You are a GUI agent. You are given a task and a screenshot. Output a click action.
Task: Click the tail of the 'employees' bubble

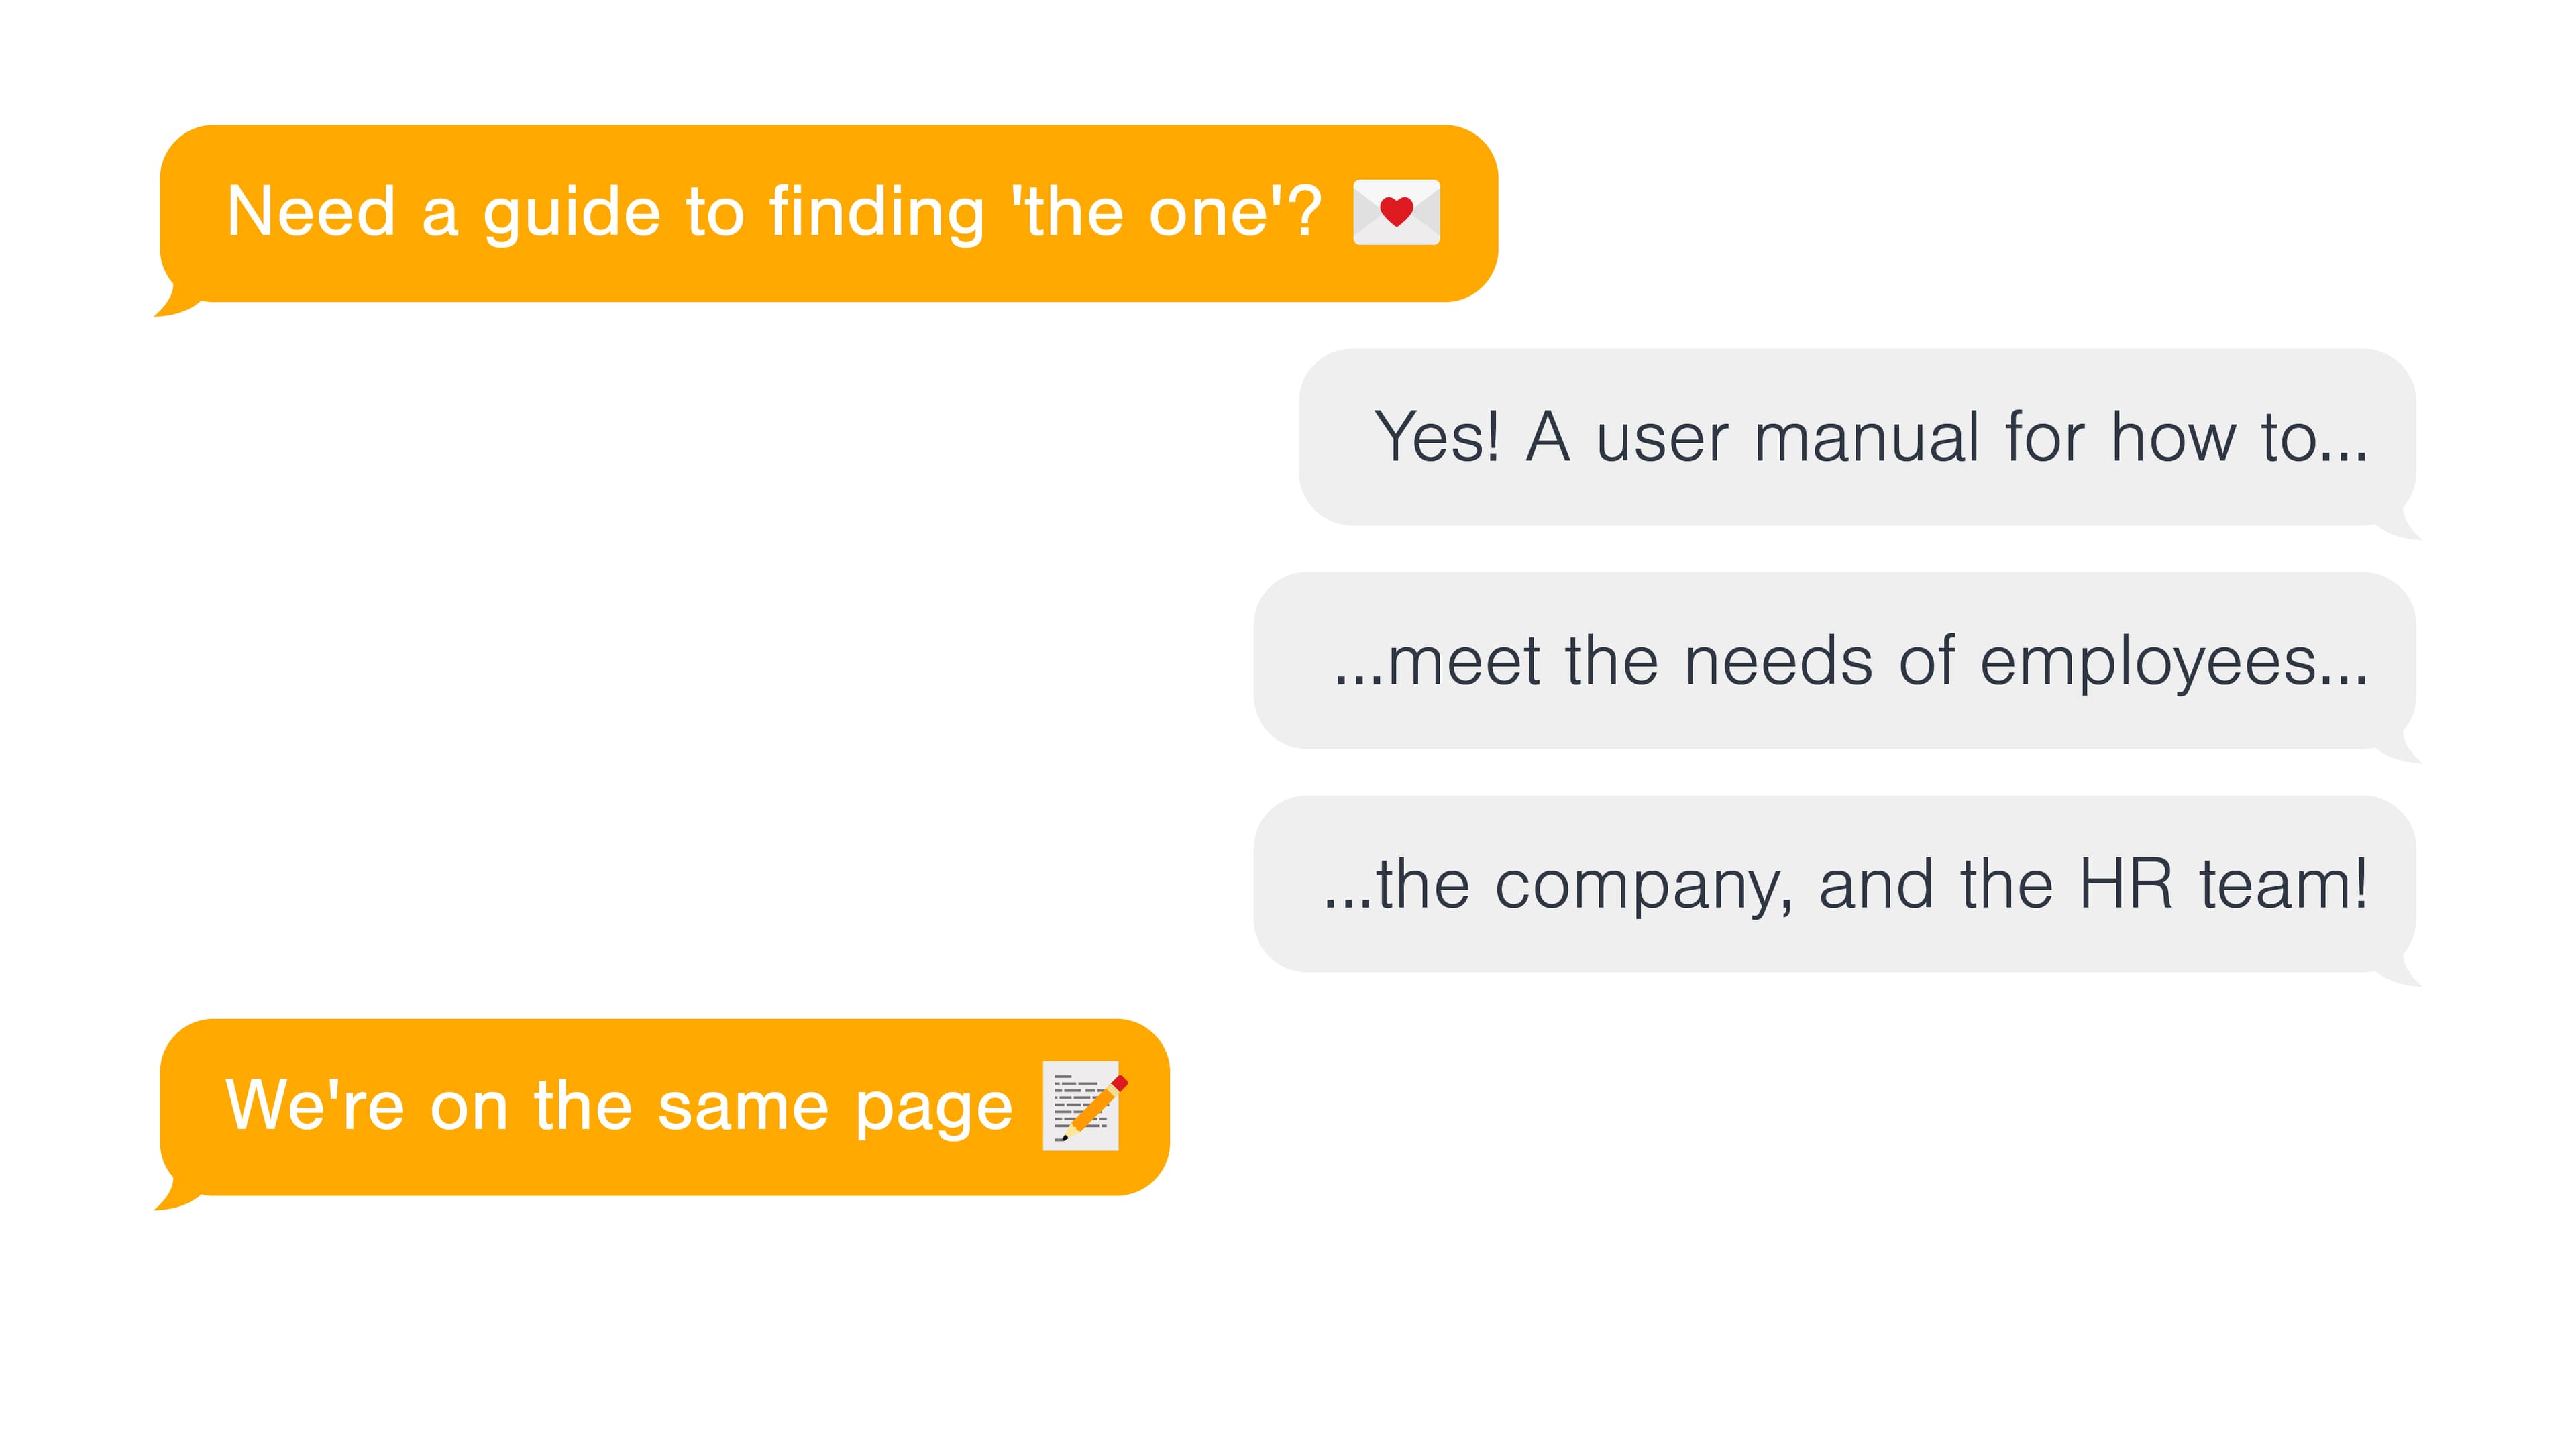(2398, 748)
